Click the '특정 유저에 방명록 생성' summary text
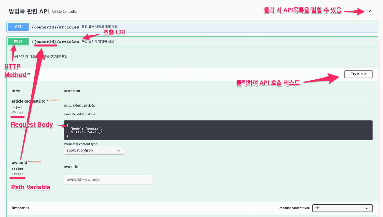Viewport: 383px width, 217px height. [x=98, y=41]
